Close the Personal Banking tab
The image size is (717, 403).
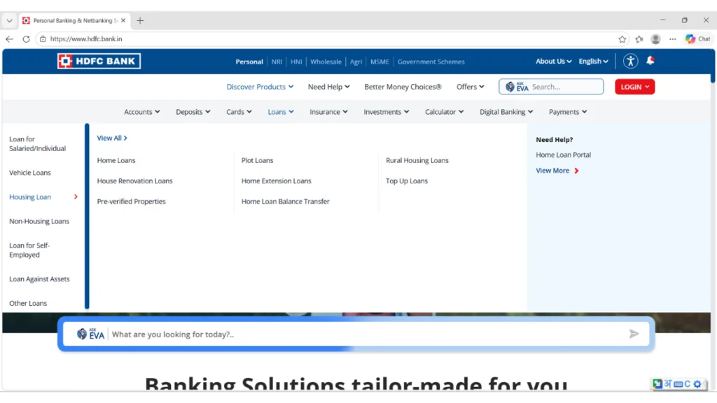point(123,20)
